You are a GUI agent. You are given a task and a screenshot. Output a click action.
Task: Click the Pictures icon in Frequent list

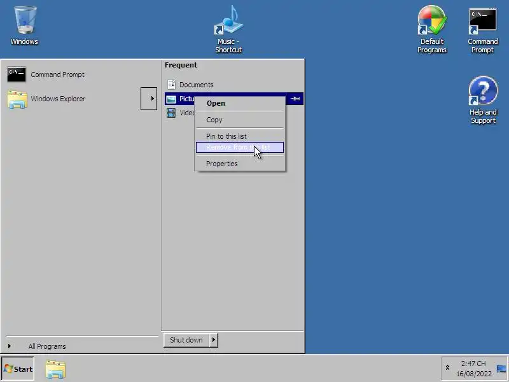(171, 99)
